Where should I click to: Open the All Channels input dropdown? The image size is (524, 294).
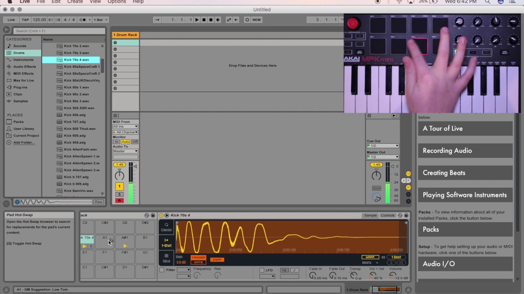tap(125, 132)
